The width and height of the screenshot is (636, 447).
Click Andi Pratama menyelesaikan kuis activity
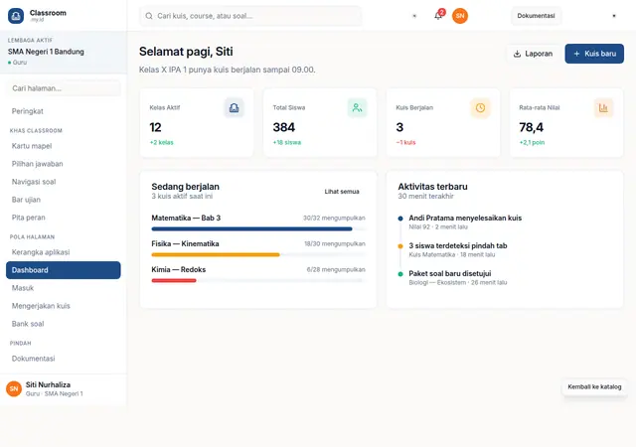(465, 219)
